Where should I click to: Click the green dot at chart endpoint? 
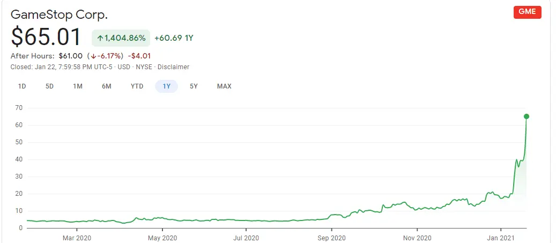[x=527, y=116]
